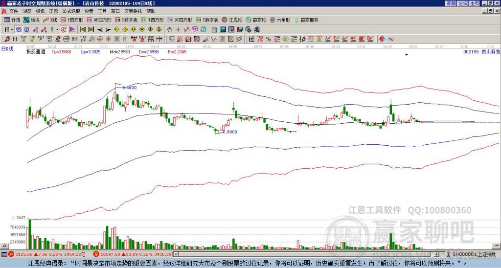Image resolution: width=501 pixels, height=268 pixels.
Task: Click the last yellow diamond four-arrow icon
Action: tap(159, 30)
